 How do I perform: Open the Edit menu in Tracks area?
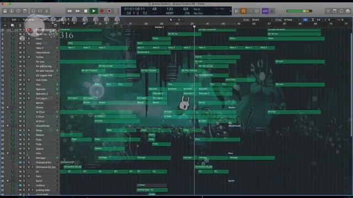click(14, 20)
